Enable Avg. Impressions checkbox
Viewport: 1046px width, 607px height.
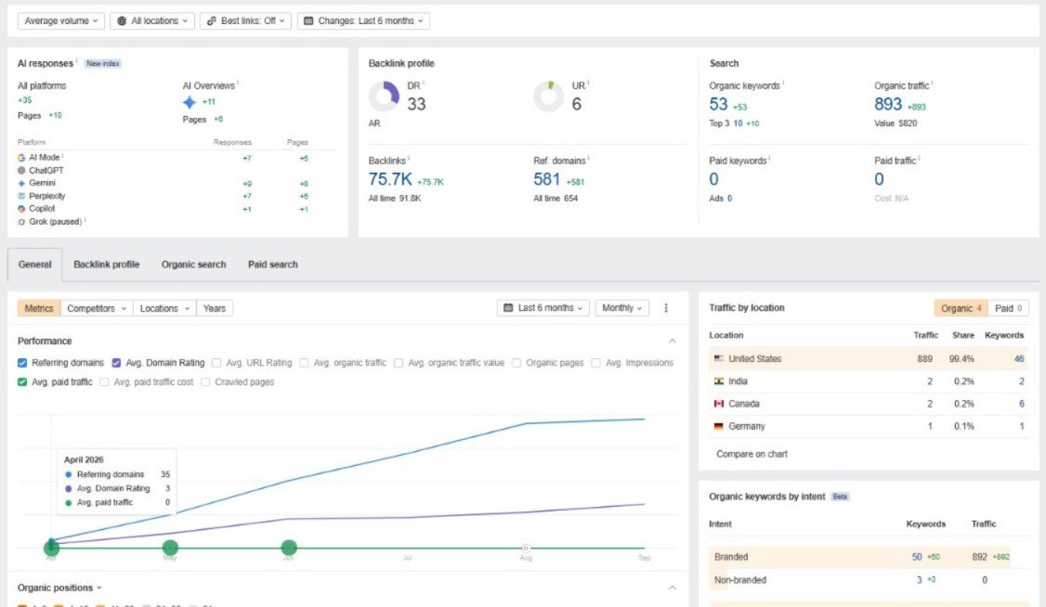tap(595, 363)
